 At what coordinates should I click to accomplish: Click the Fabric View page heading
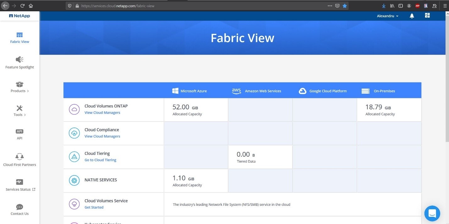pyautogui.click(x=242, y=38)
